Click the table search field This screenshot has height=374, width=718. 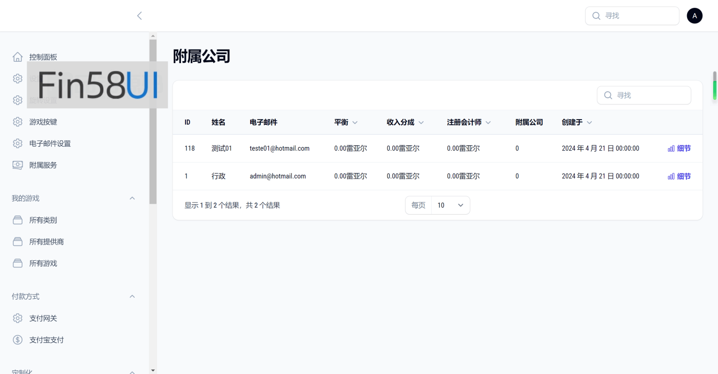click(x=644, y=95)
